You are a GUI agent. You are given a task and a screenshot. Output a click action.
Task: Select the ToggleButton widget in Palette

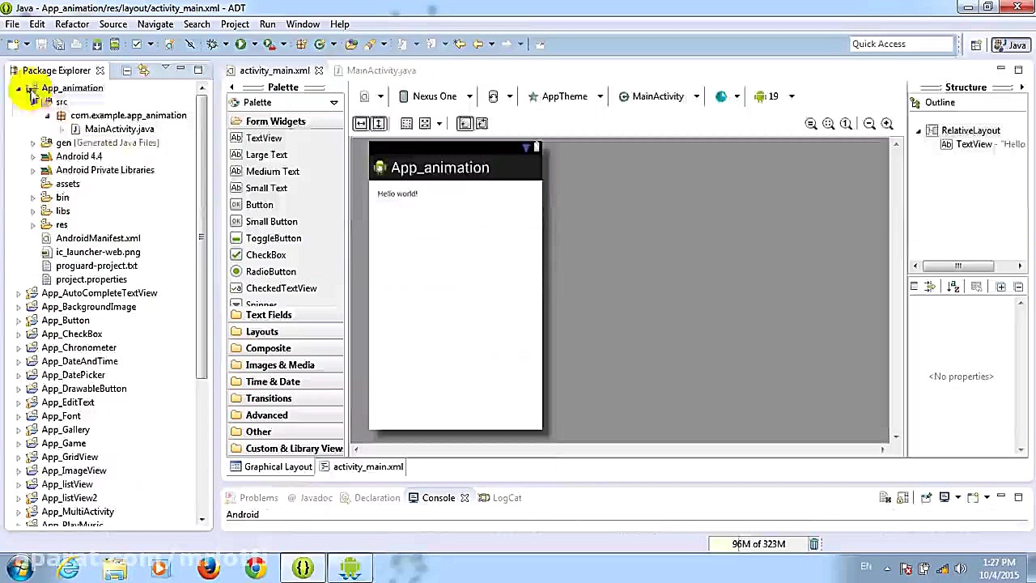(273, 238)
